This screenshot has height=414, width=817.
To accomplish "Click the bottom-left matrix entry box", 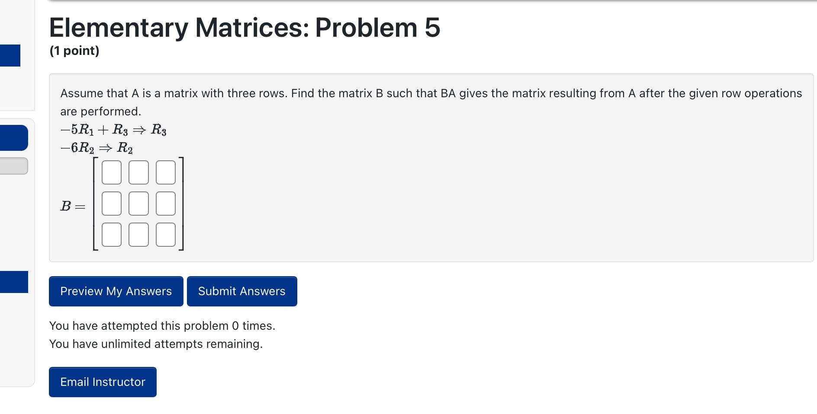I will click(111, 235).
